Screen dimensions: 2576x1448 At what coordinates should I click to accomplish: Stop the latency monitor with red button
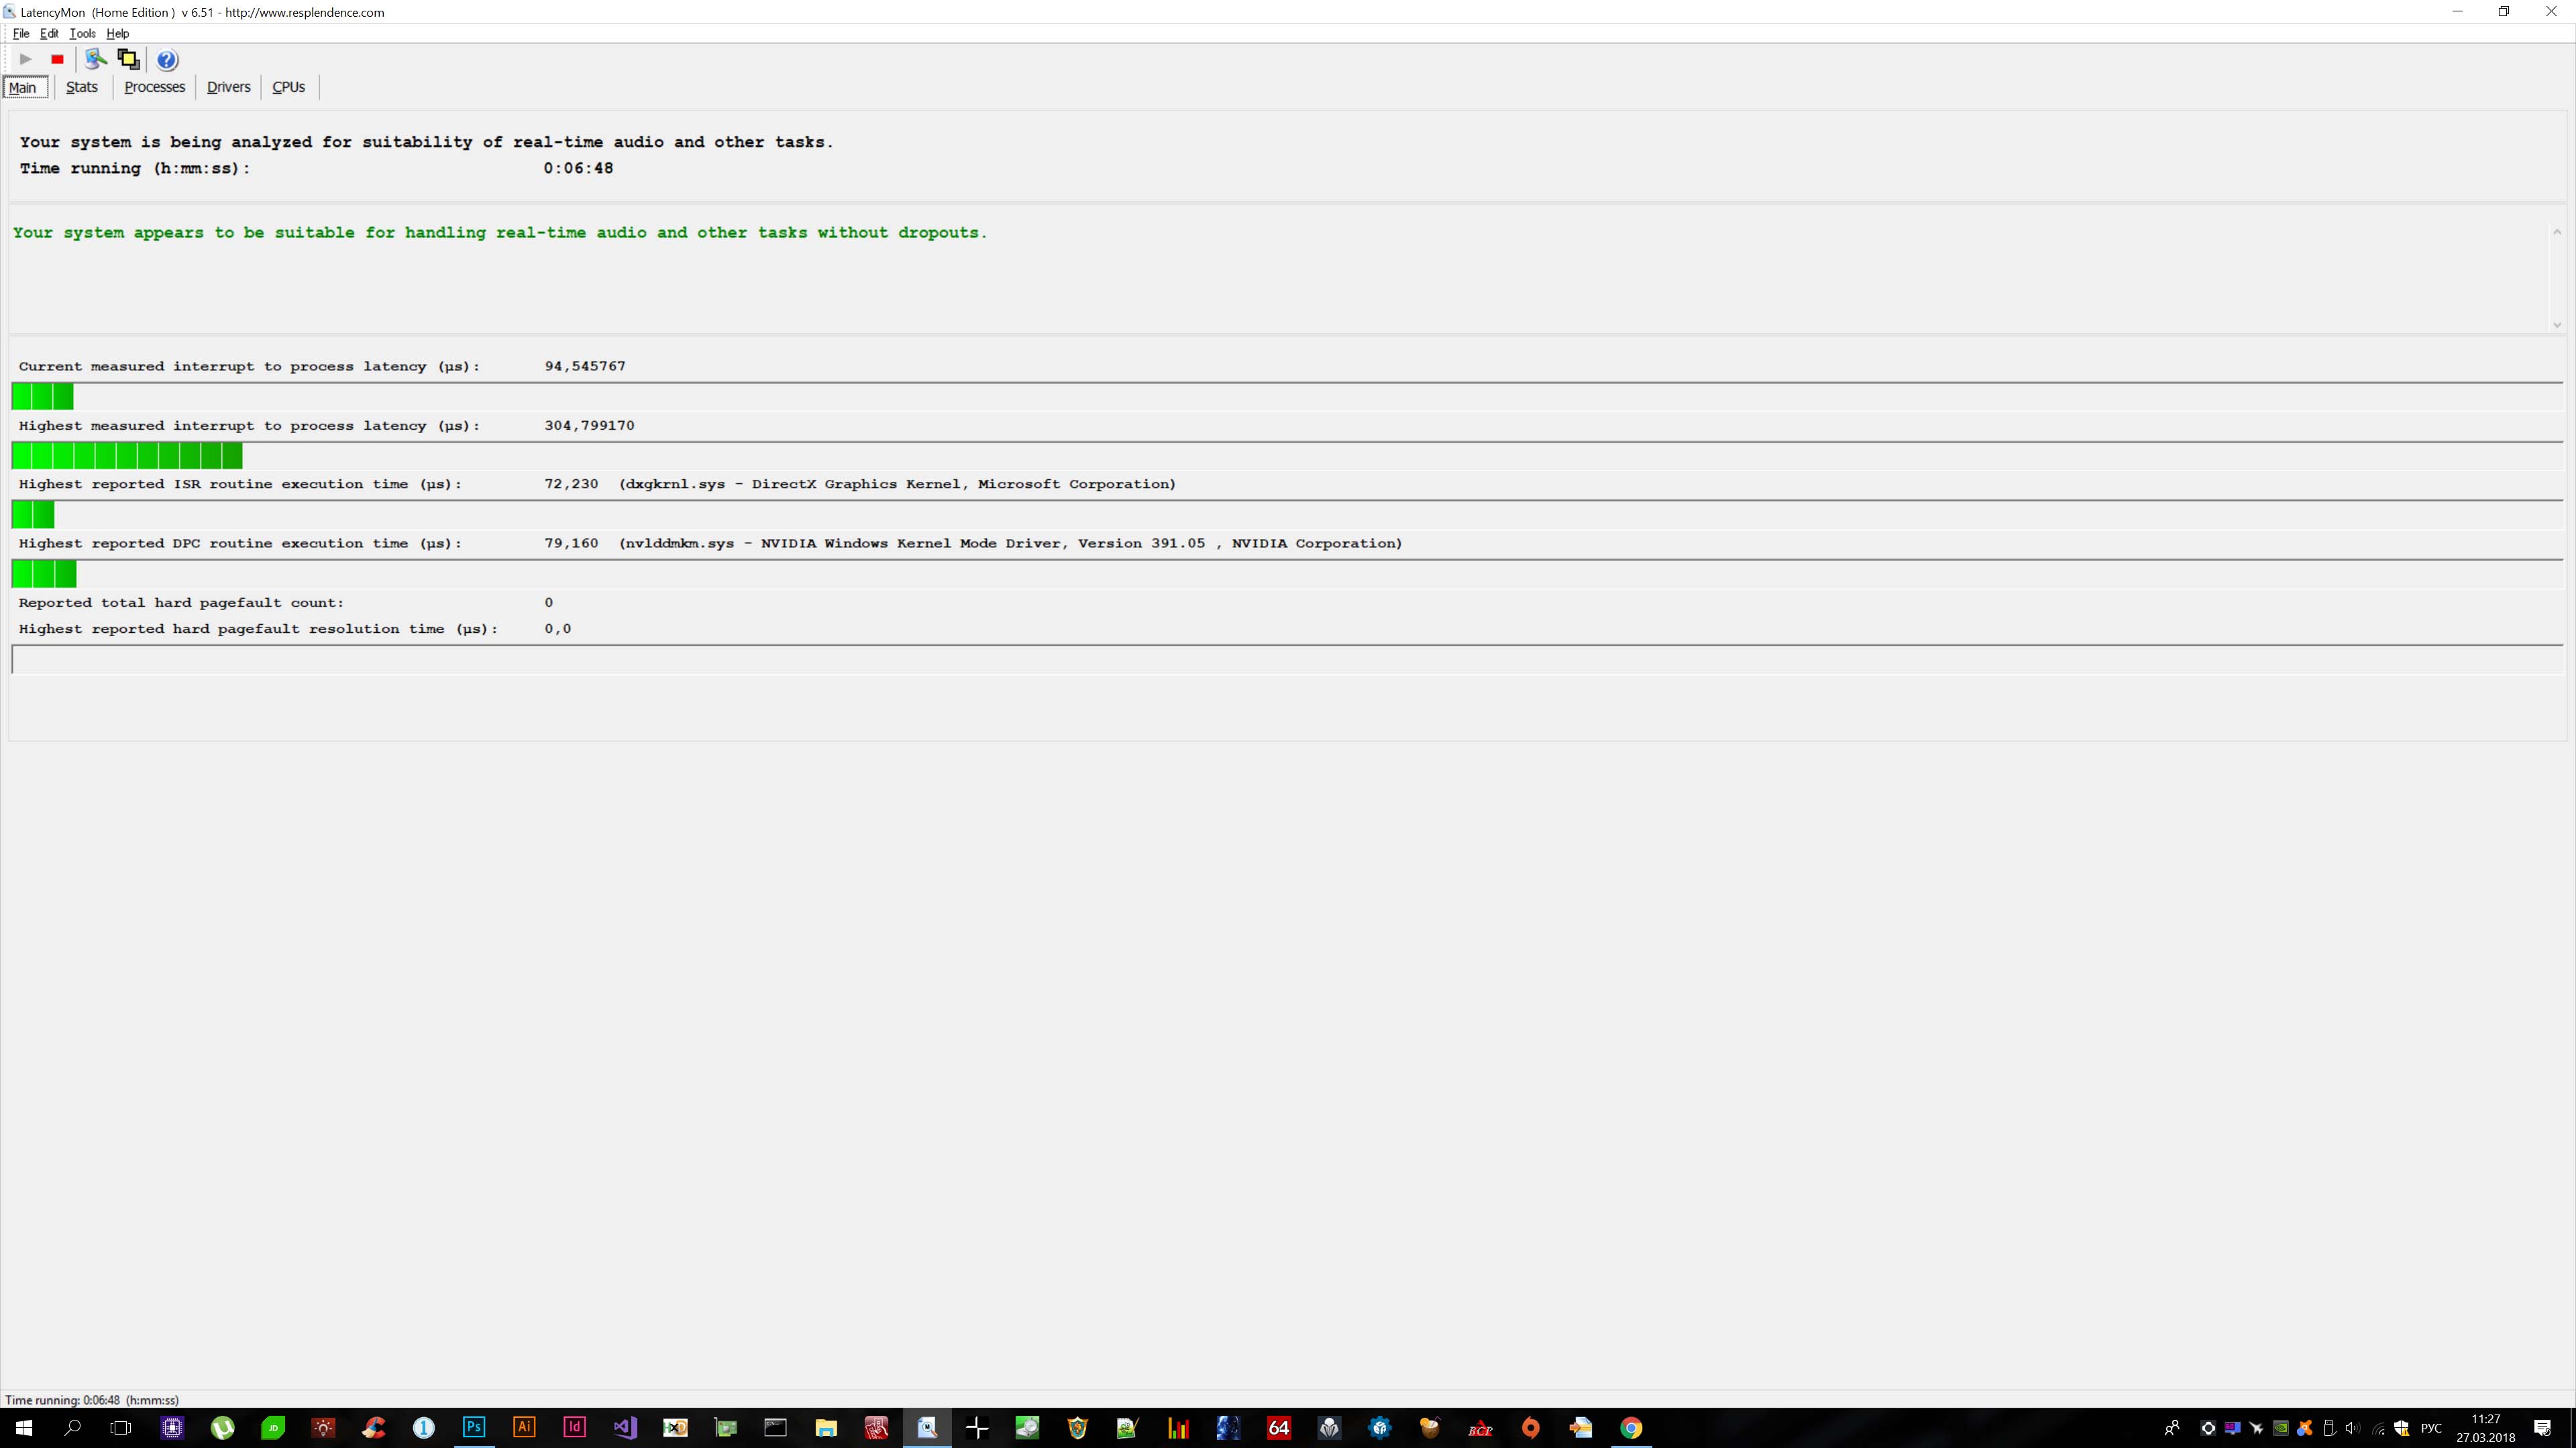point(57,60)
